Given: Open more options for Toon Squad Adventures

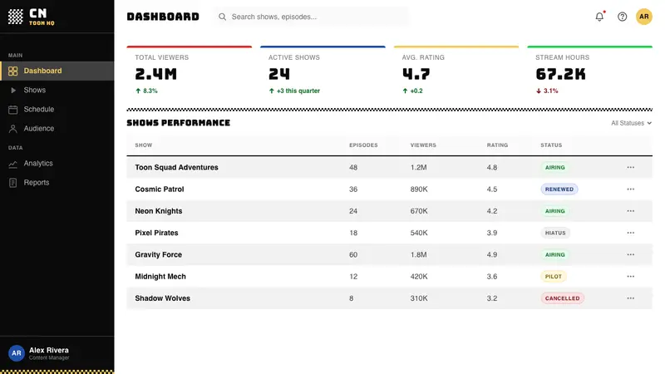Looking at the screenshot, I should 631,168.
